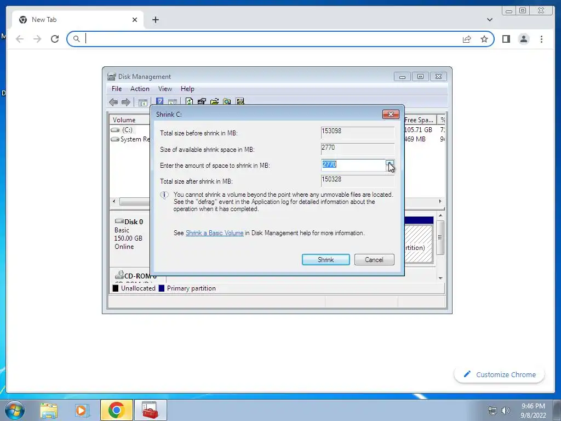Click volume speaker icon in tray
This screenshot has width=561, height=421.
coord(505,411)
